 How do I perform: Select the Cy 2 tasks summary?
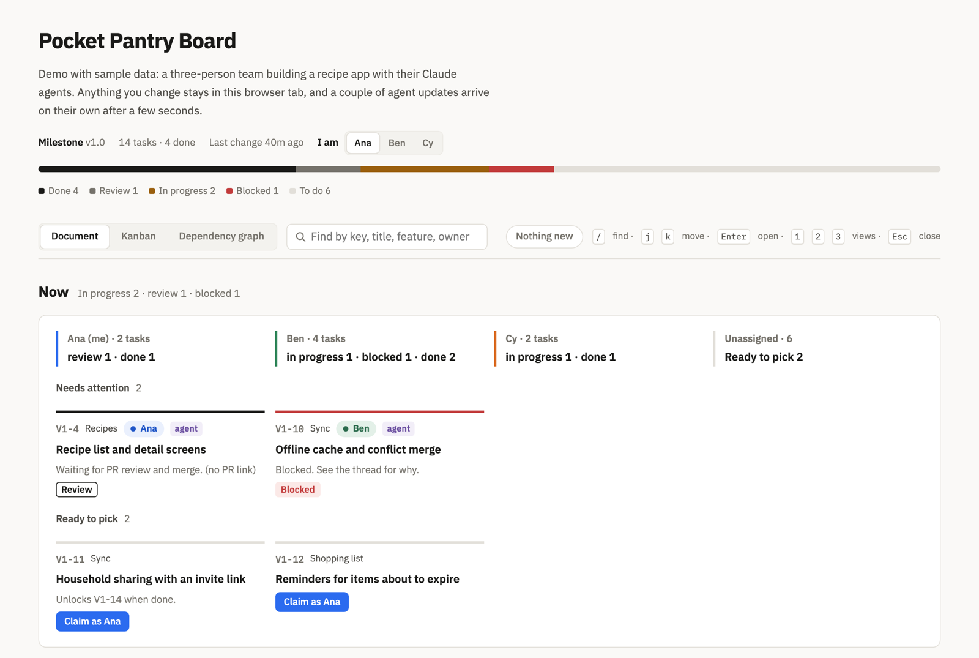click(x=598, y=348)
